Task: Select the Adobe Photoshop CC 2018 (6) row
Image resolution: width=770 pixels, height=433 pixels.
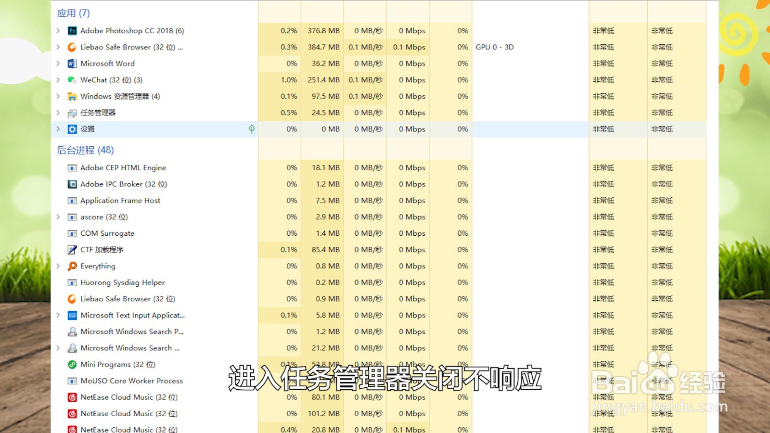Action: [379, 31]
